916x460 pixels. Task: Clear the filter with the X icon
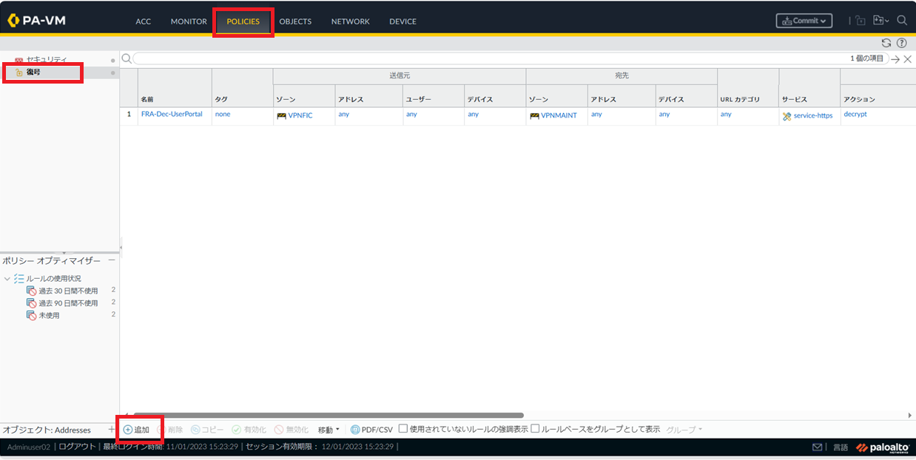coord(907,59)
